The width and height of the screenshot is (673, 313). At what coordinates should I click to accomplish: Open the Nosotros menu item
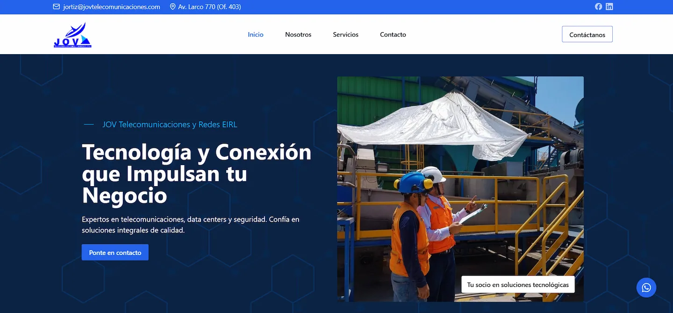click(x=298, y=35)
